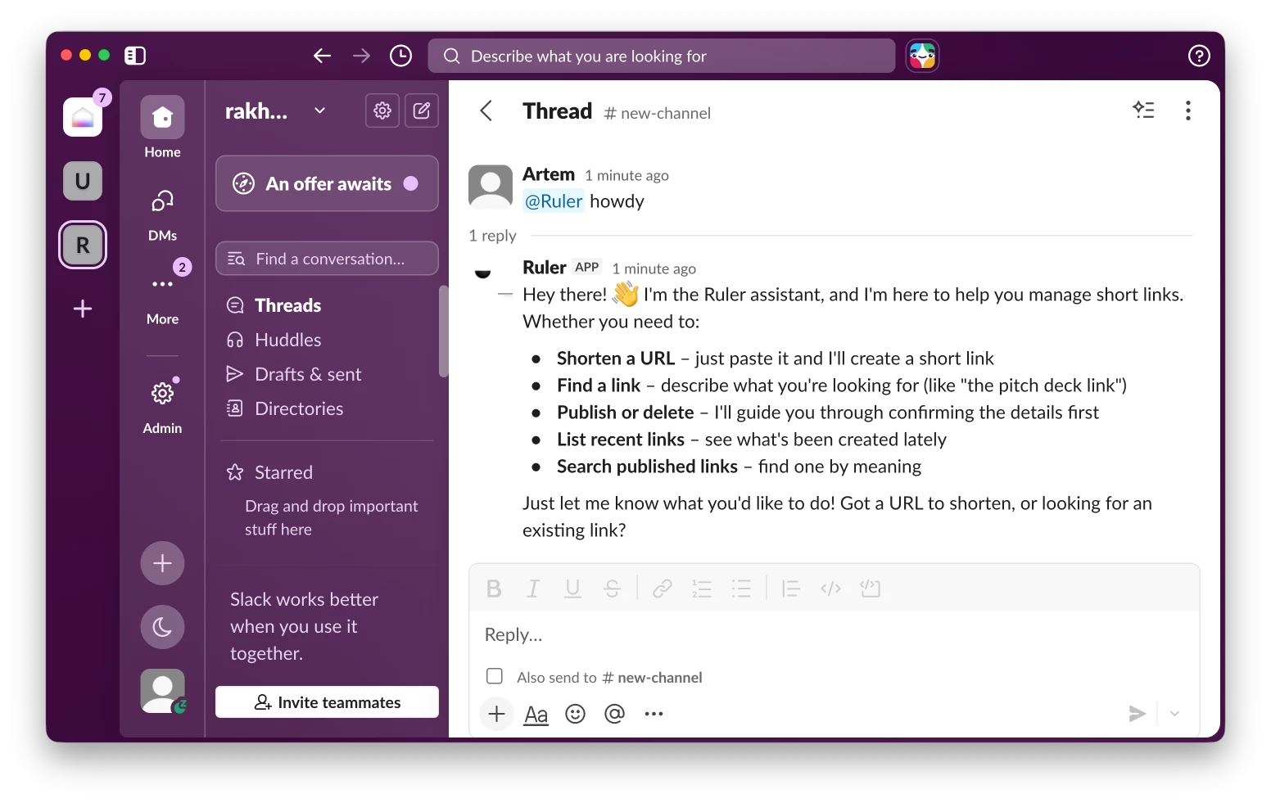Insert a link with chain icon

[663, 589]
